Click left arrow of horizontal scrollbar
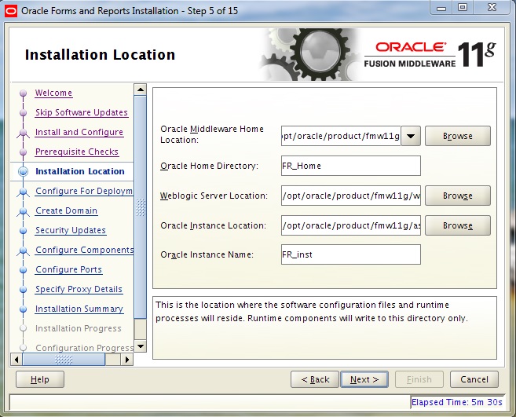 coord(16,360)
